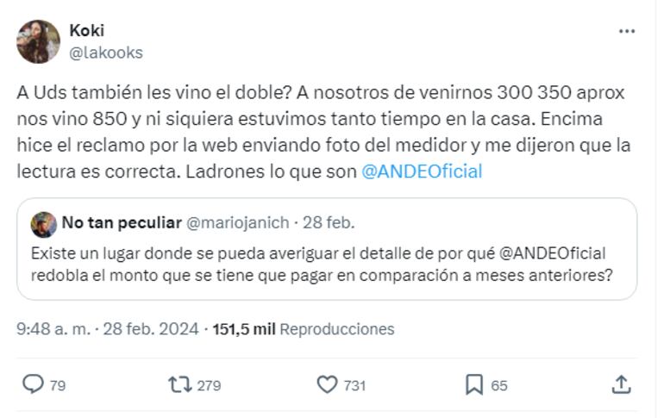
Task: Open Koki's profile picture
Action: [39, 41]
